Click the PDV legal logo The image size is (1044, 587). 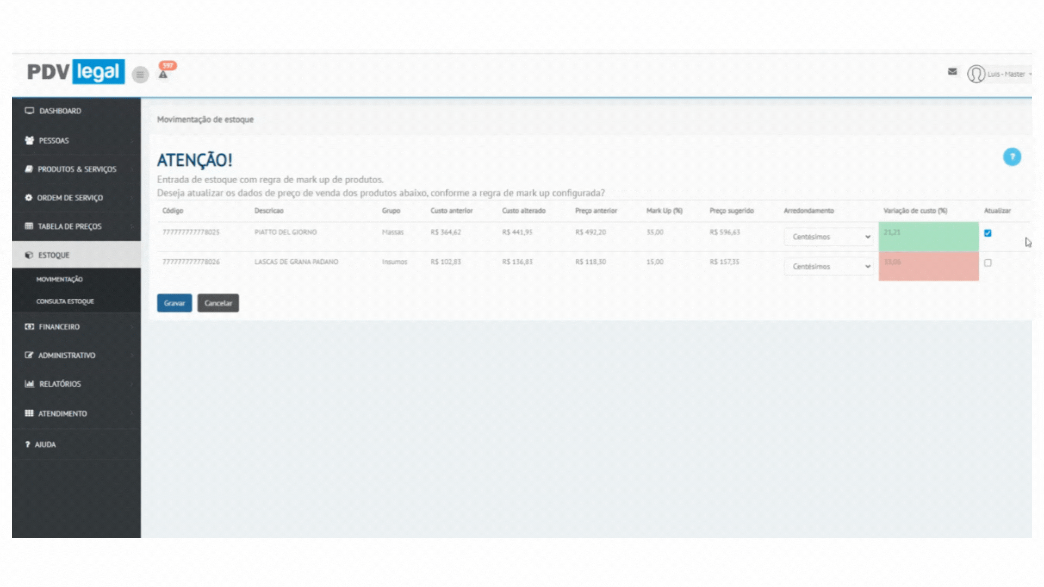76,72
